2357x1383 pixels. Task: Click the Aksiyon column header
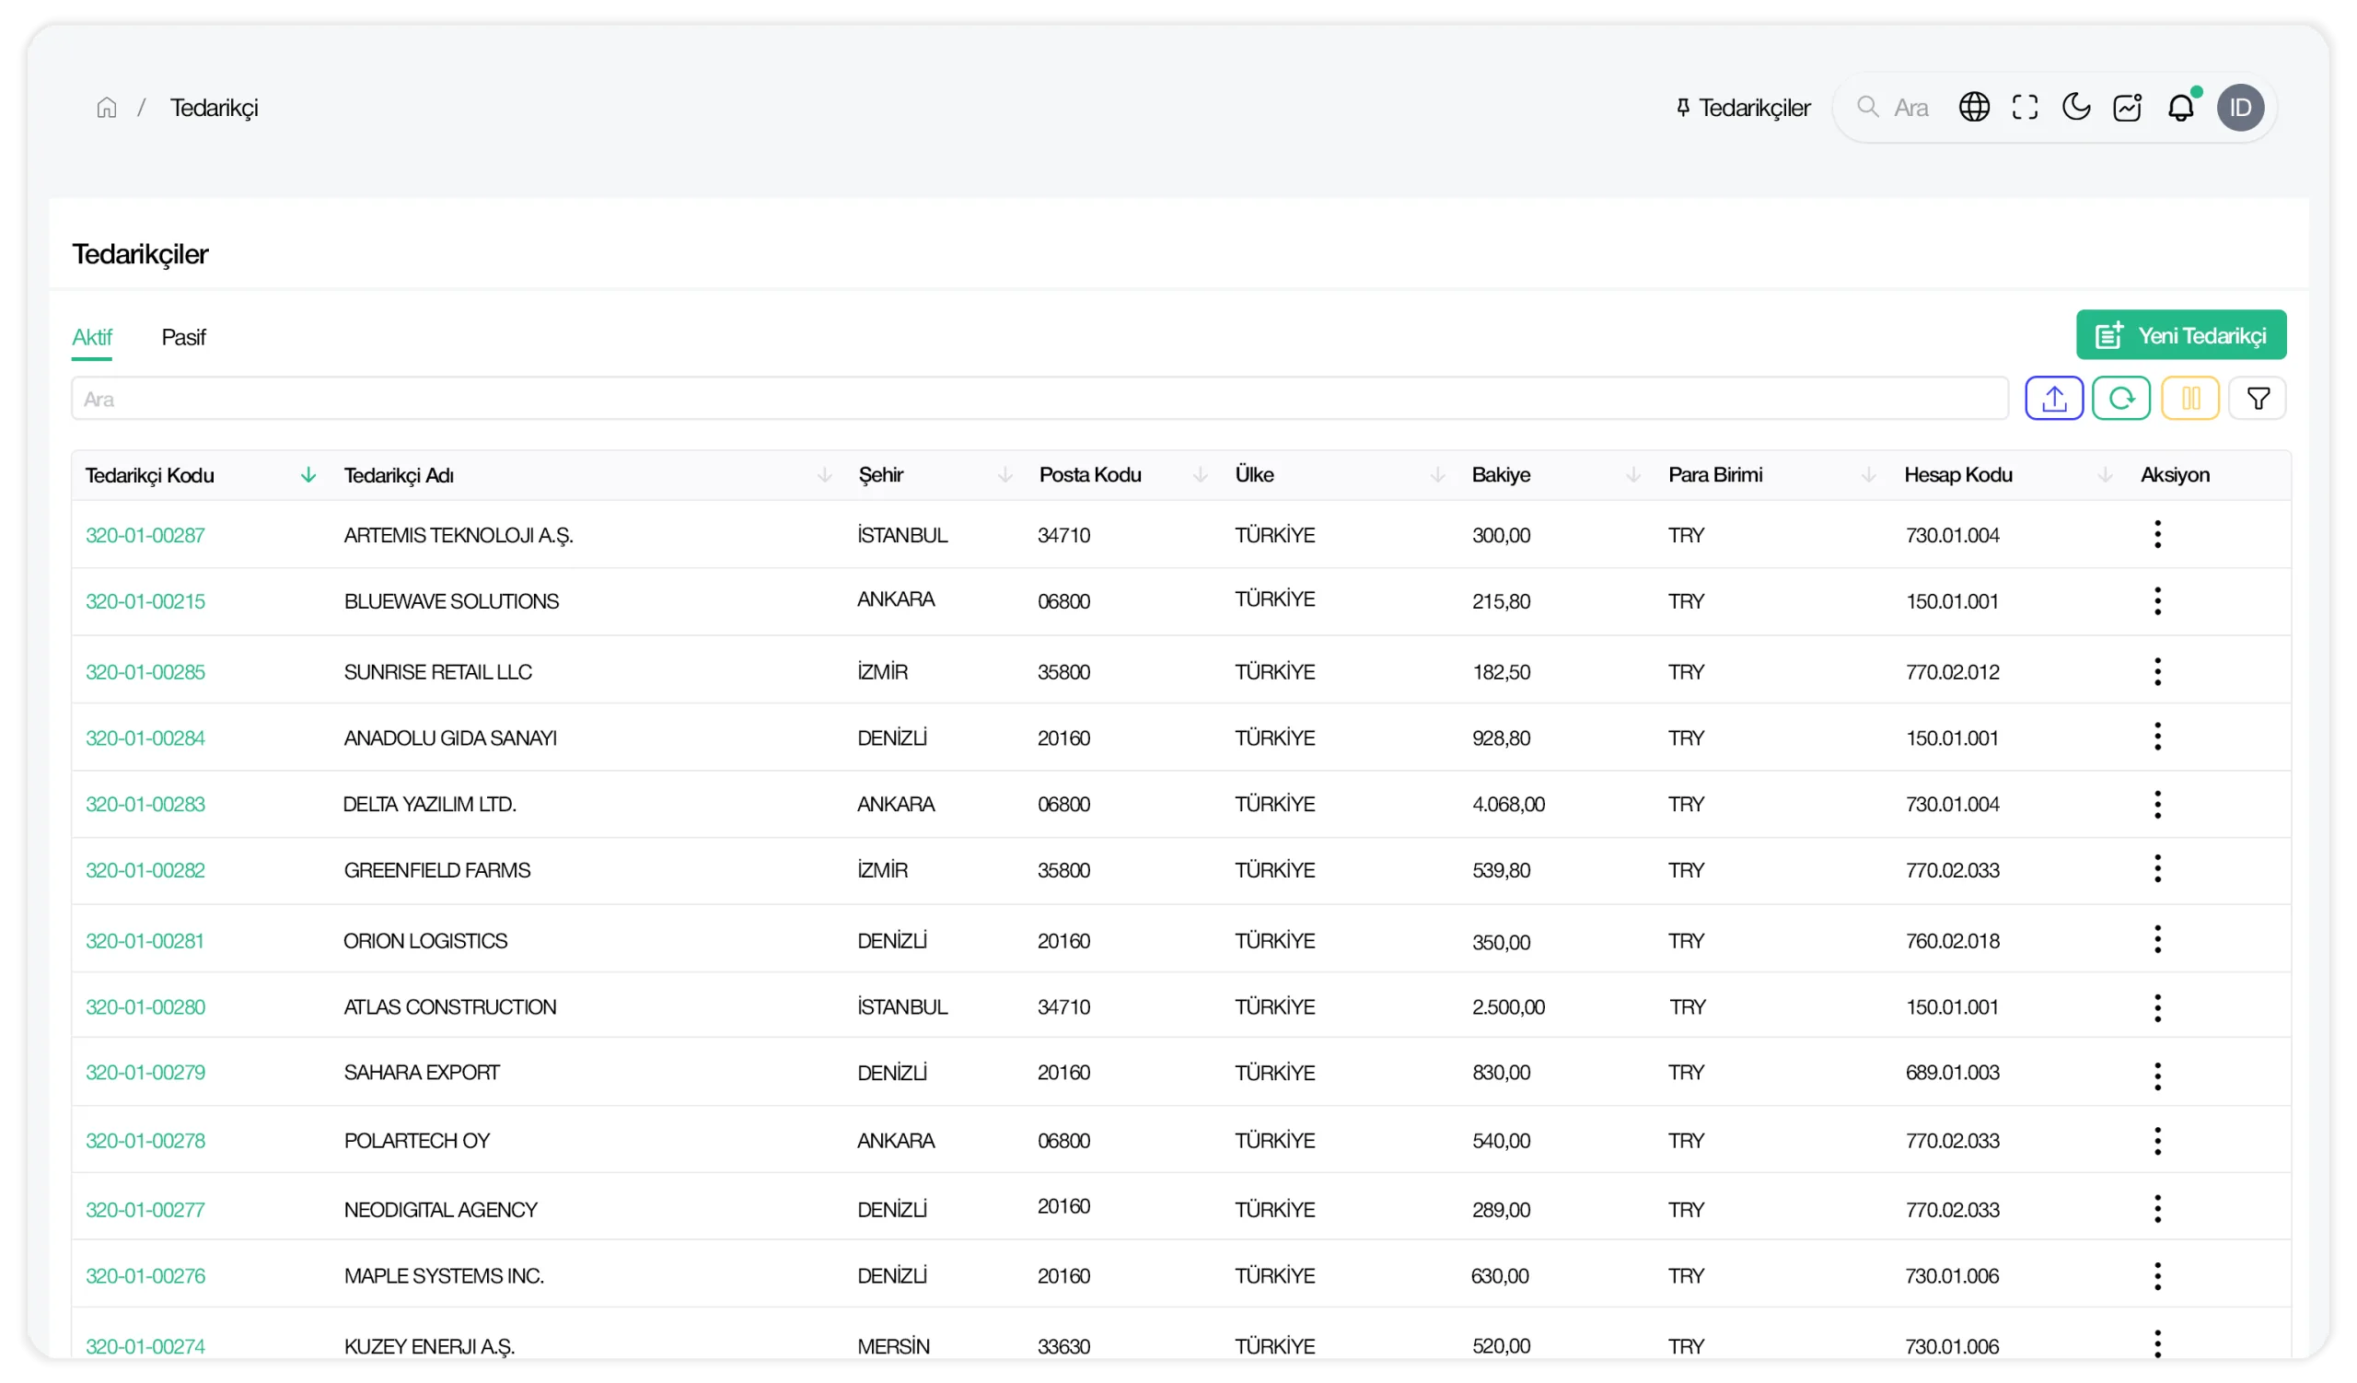point(2176,475)
